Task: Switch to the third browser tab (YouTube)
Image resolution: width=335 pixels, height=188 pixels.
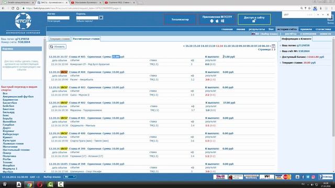Action: pyautogui.click(x=85, y=3)
